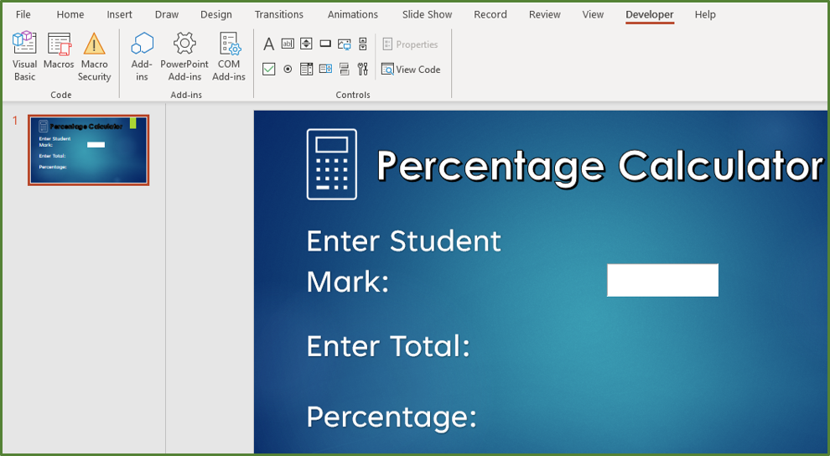Select the Command Button control
Viewport: 830px width, 456px height.
[325, 44]
